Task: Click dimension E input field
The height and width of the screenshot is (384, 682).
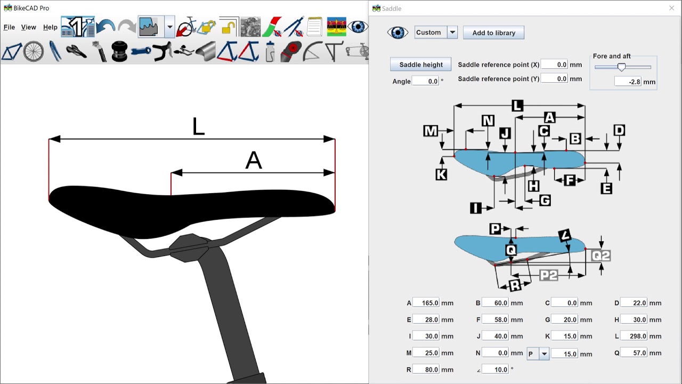Action: 426,319
